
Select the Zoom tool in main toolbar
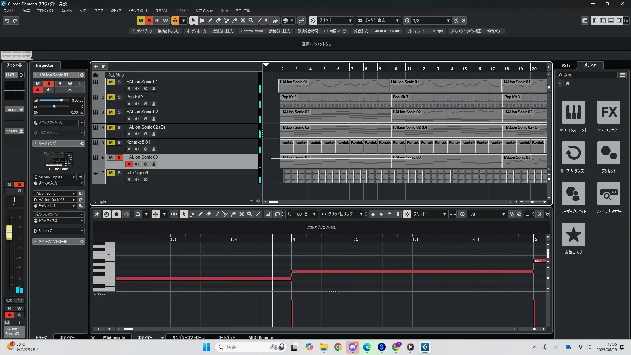pos(251,20)
